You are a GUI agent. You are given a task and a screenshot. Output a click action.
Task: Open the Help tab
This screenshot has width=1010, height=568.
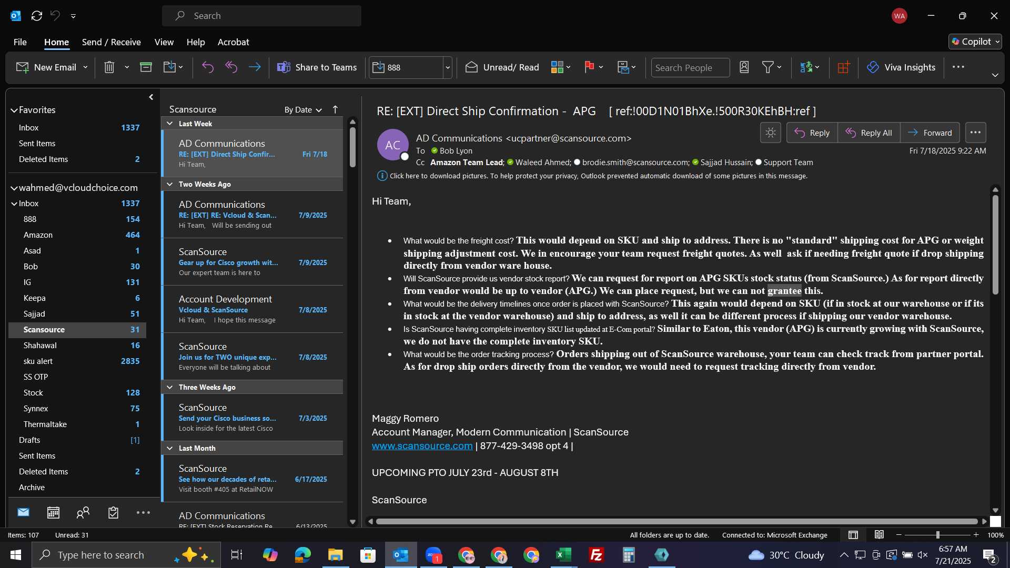pyautogui.click(x=195, y=42)
